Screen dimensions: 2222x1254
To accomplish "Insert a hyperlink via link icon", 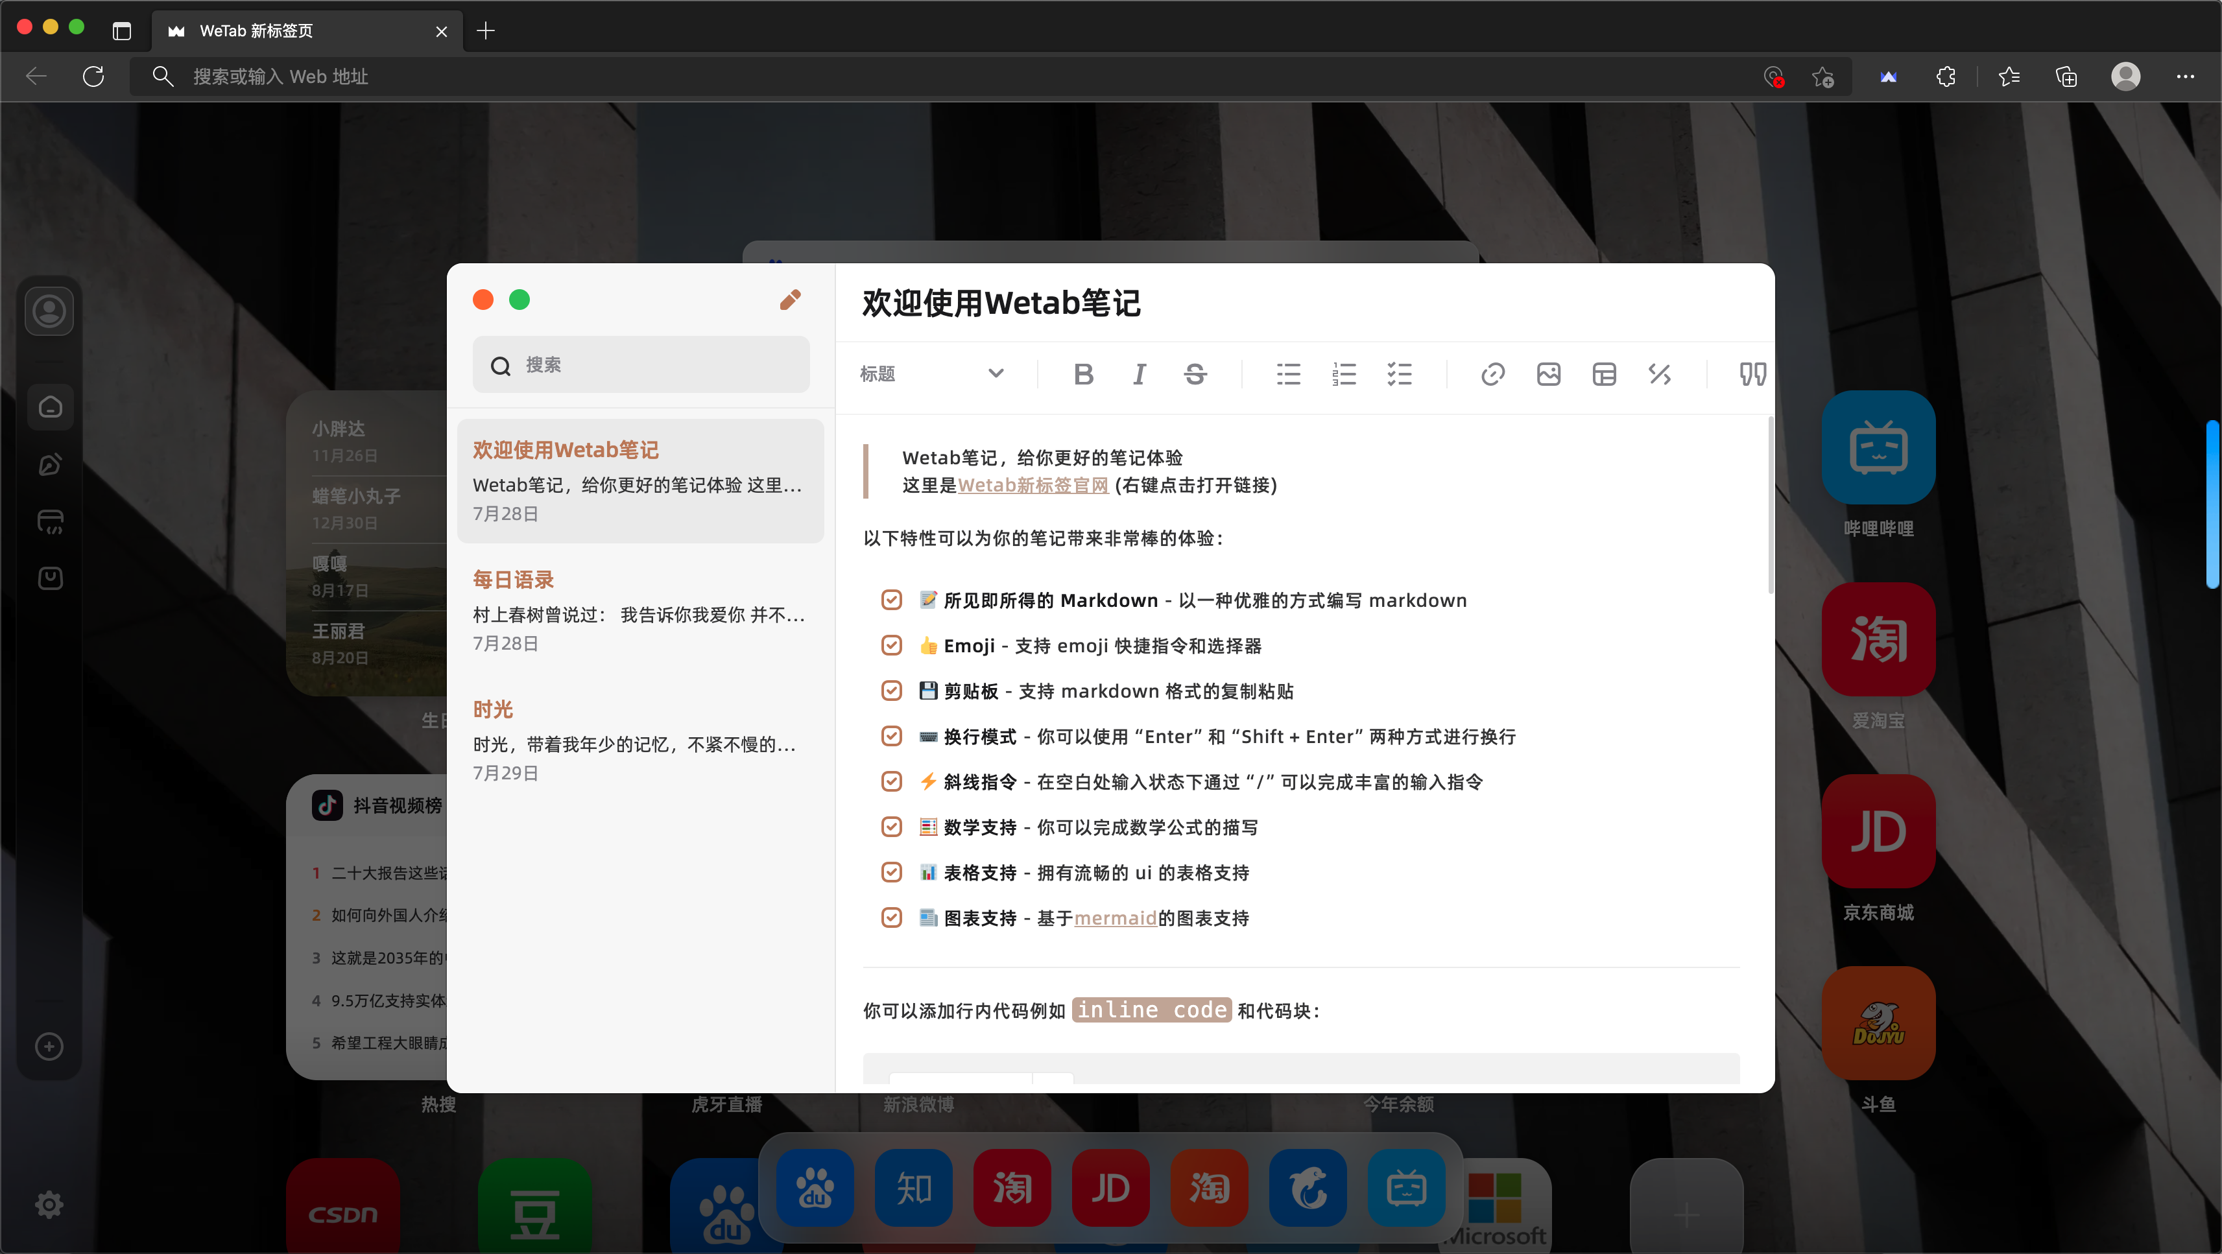I will (x=1492, y=374).
